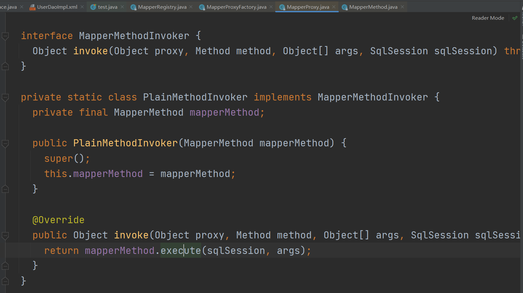This screenshot has height=293, width=523.
Task: Close the UserDaoImpl.xml tab
Action: click(82, 7)
